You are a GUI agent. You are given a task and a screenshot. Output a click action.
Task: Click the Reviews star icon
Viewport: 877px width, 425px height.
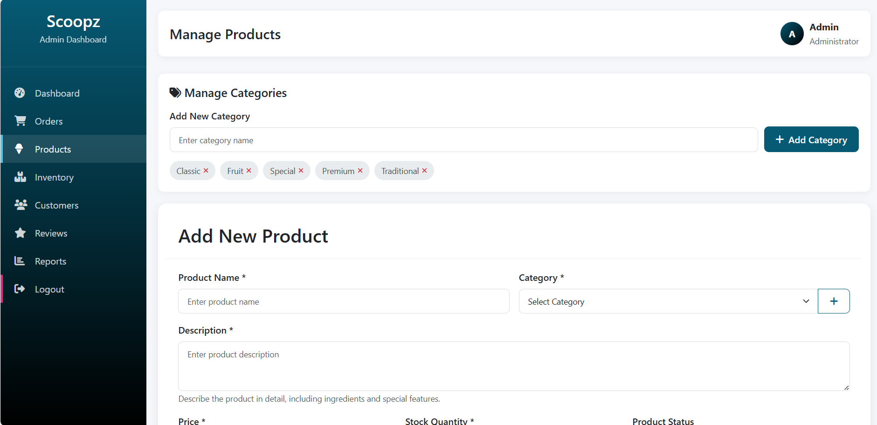pos(20,233)
